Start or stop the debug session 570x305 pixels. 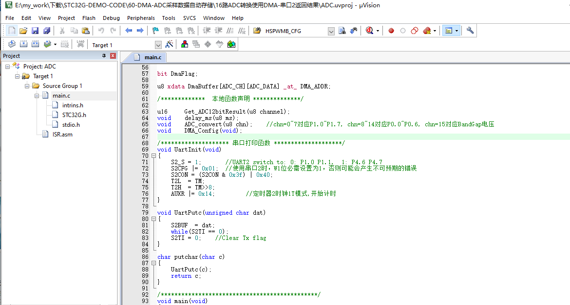369,31
